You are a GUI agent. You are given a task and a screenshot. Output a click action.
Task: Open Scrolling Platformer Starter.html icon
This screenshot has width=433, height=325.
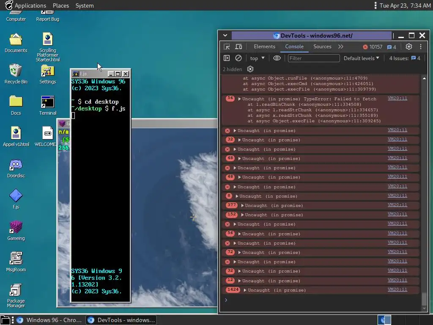coord(47,47)
